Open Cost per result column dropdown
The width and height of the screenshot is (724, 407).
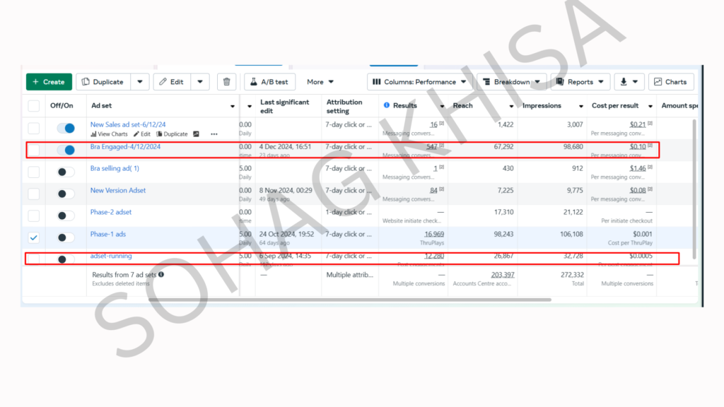[x=650, y=106]
